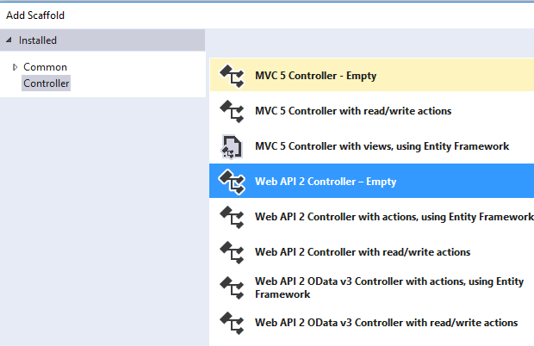Click the Installed section header
The width and height of the screenshot is (534, 346).
[39, 40]
